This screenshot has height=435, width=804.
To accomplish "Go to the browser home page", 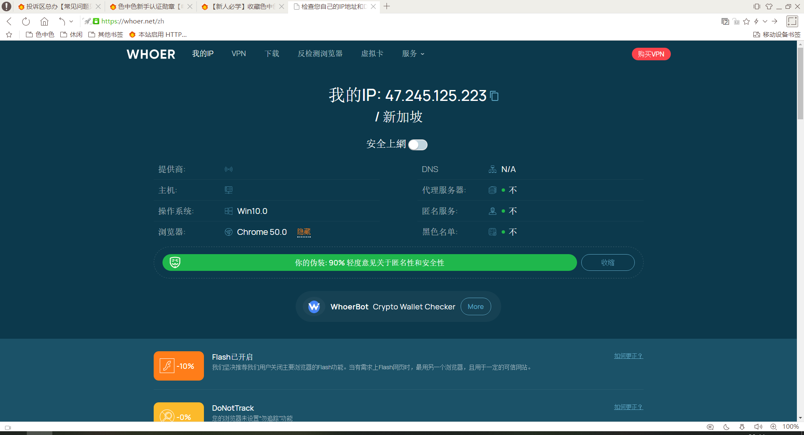I will 44,21.
